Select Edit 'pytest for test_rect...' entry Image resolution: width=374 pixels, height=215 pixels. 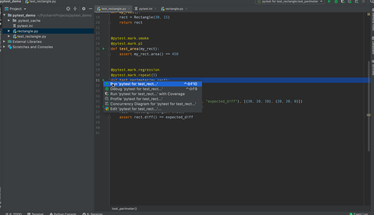pyautogui.click(x=152, y=109)
